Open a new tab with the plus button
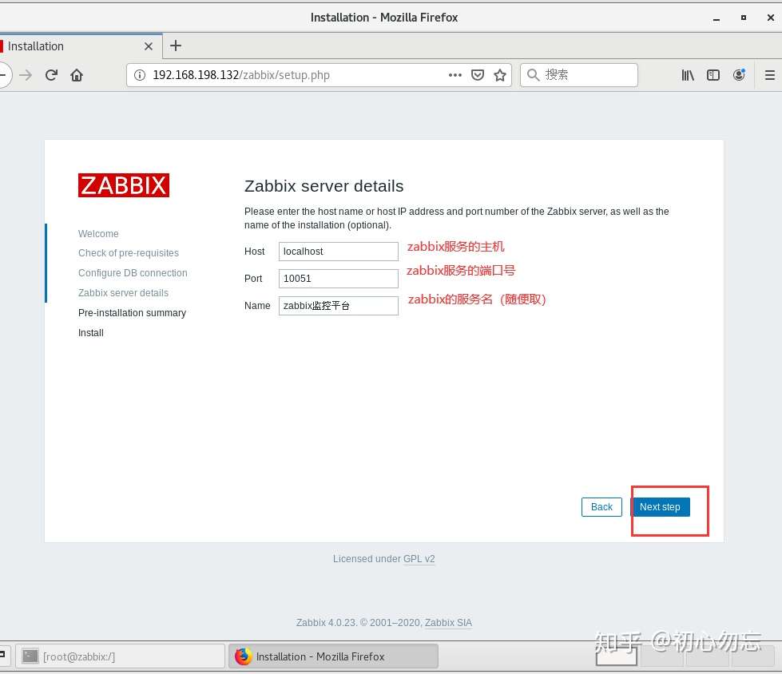 pos(176,46)
